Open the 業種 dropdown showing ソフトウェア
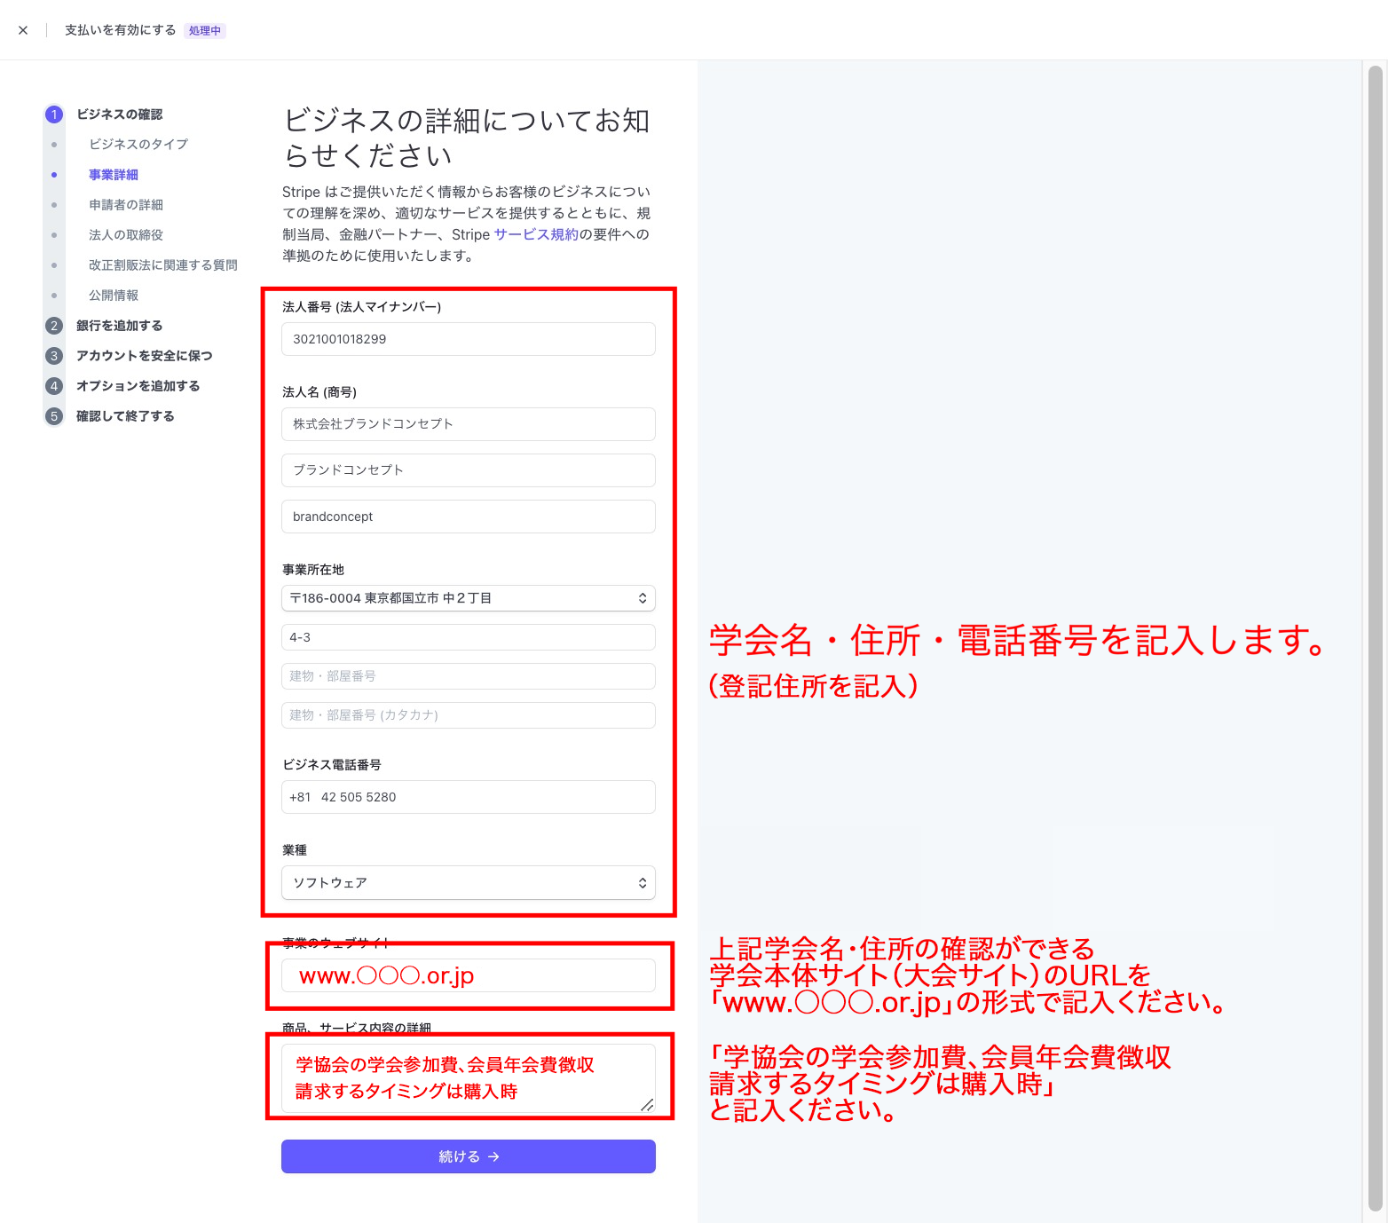 468,883
